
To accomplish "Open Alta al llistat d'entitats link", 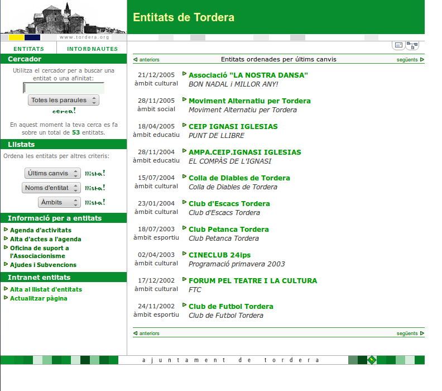I will click(x=46, y=289).
